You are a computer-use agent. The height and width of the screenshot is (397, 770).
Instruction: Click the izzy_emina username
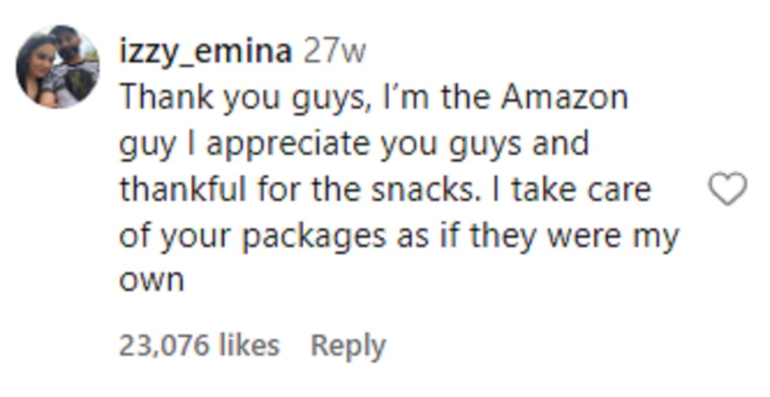coord(205,52)
